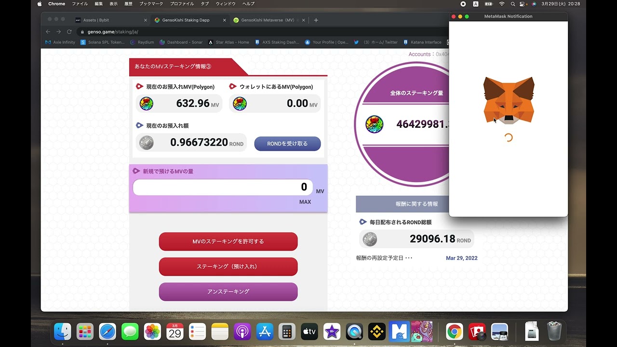Go back in Chrome browser

[x=48, y=32]
